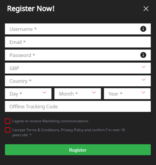The width and height of the screenshot is (156, 165).
Task: Click the green Register button
Action: point(78,150)
